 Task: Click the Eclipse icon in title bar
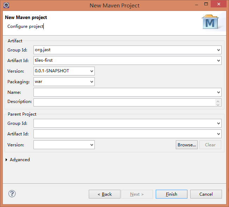[6, 5]
